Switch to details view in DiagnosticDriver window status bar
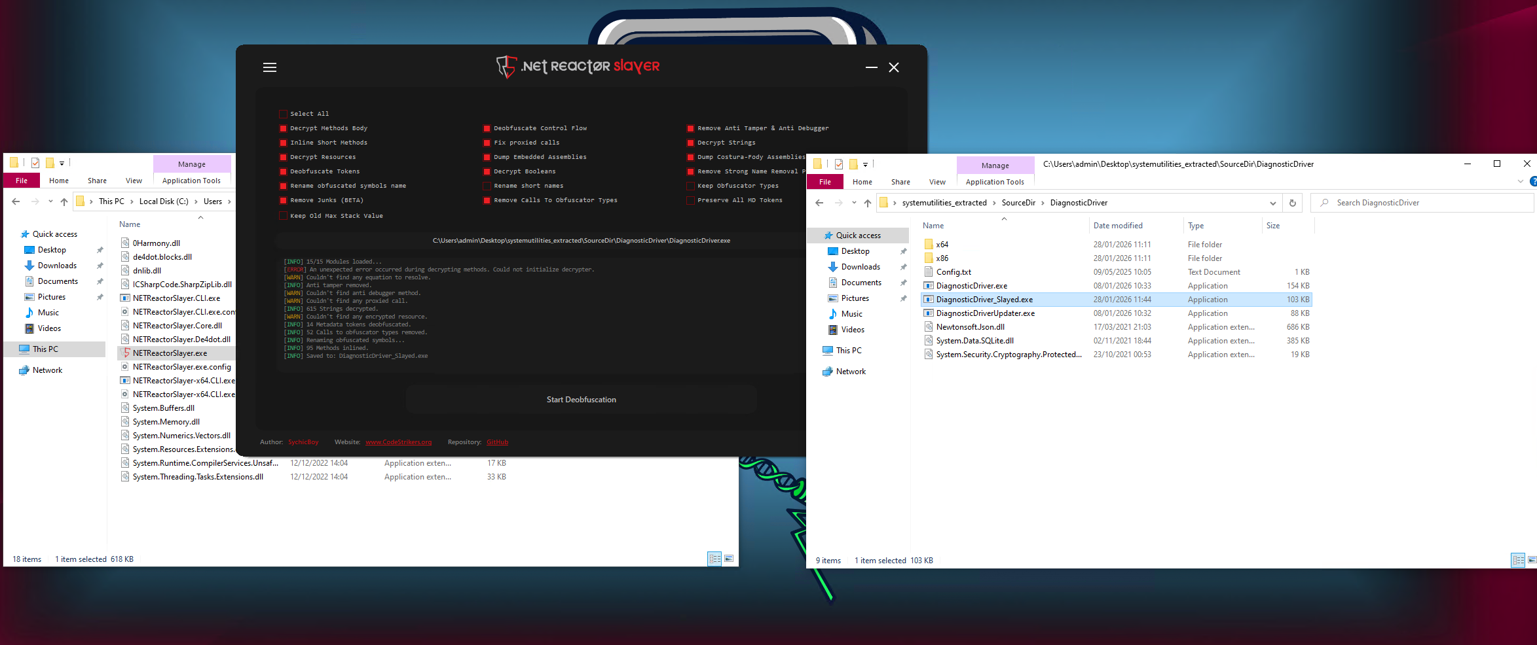The width and height of the screenshot is (1537, 645). 1518,560
